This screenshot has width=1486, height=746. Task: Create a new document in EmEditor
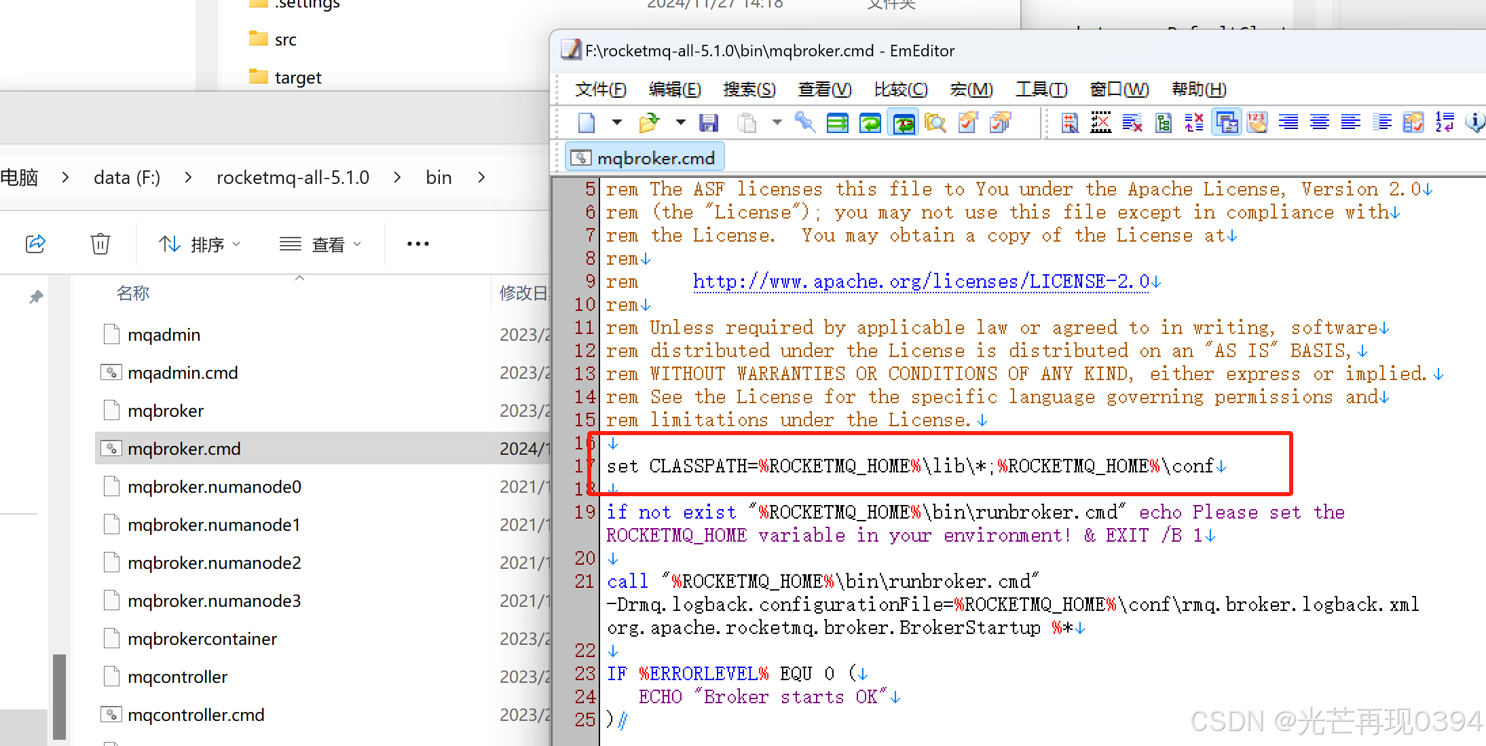(585, 122)
